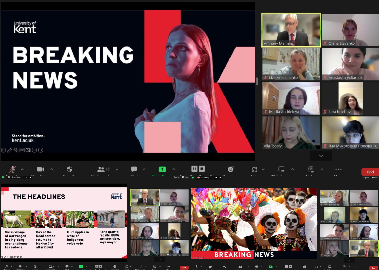Expand video options arrow beside Stop Video, large window

pos(52,169)
